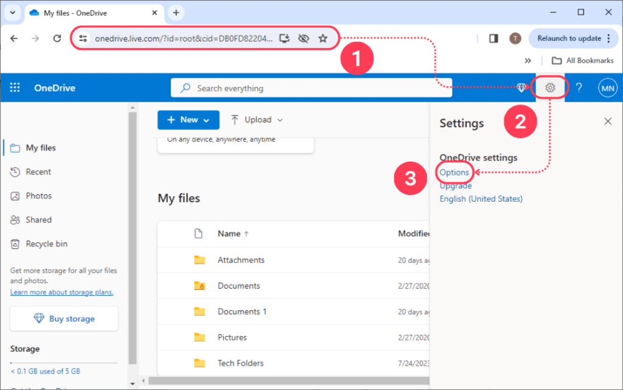The image size is (623, 390).
Task: Click the Options link under OneDrive settings
Action: (454, 173)
